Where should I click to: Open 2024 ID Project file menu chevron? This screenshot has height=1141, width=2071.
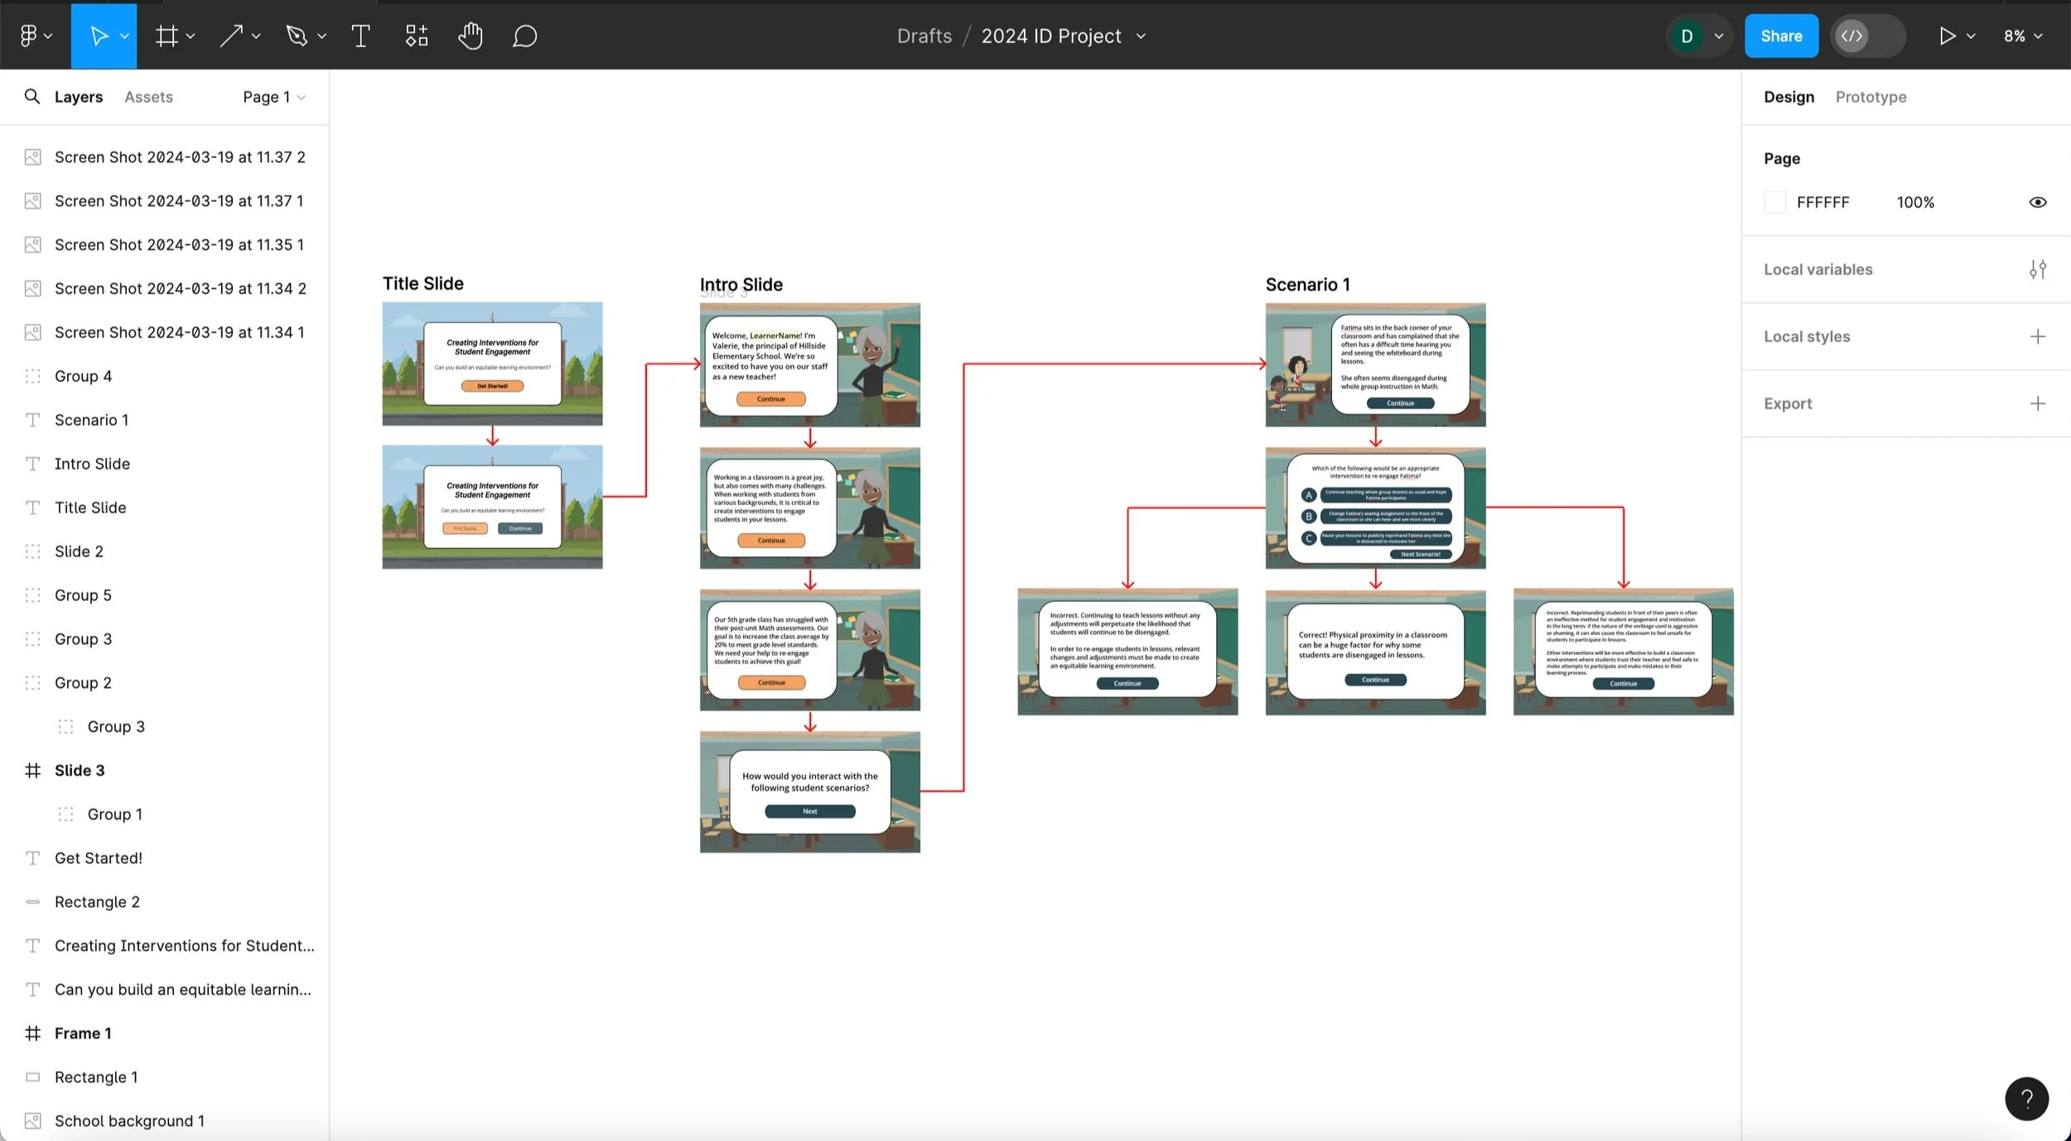1141,36
